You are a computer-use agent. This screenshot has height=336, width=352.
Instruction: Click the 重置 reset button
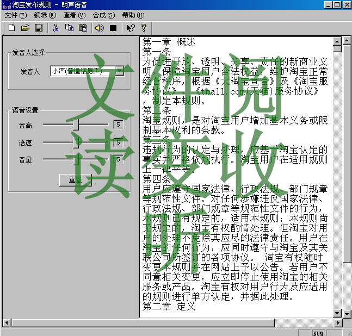click(x=76, y=180)
